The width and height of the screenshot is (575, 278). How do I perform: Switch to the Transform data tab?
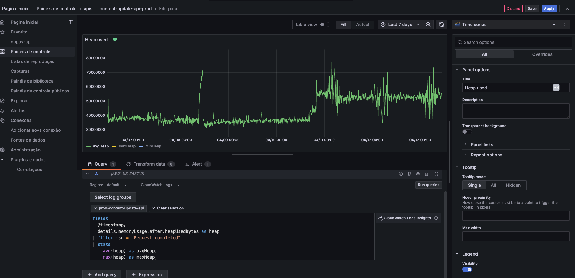click(149, 164)
